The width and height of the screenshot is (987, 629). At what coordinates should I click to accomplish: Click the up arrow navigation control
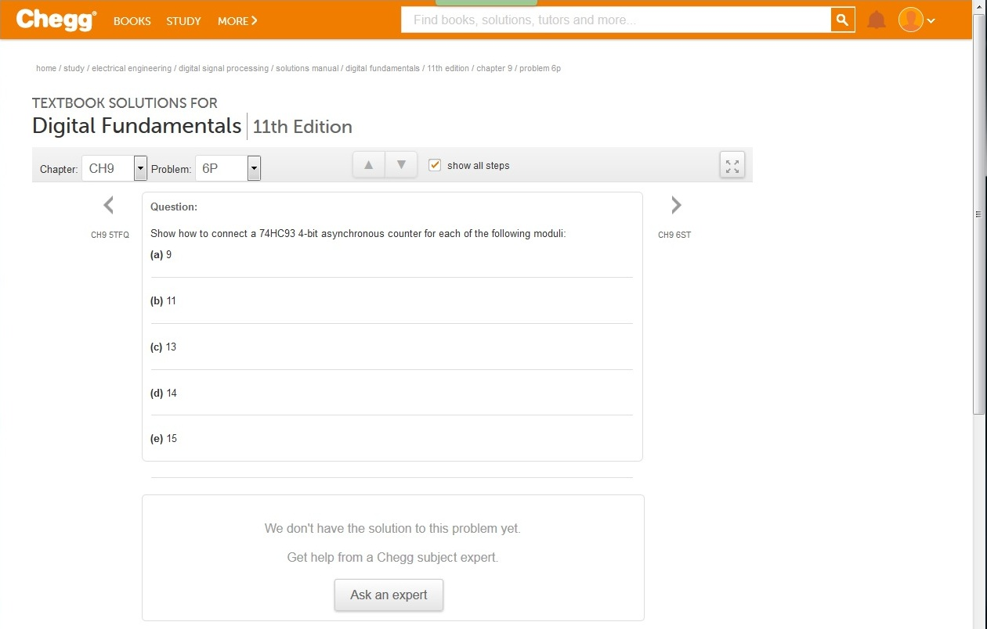(x=368, y=164)
